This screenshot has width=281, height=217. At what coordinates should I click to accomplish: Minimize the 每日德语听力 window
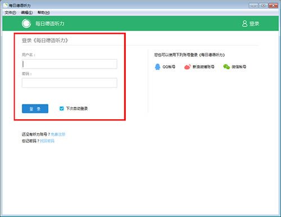pyautogui.click(x=253, y=6)
